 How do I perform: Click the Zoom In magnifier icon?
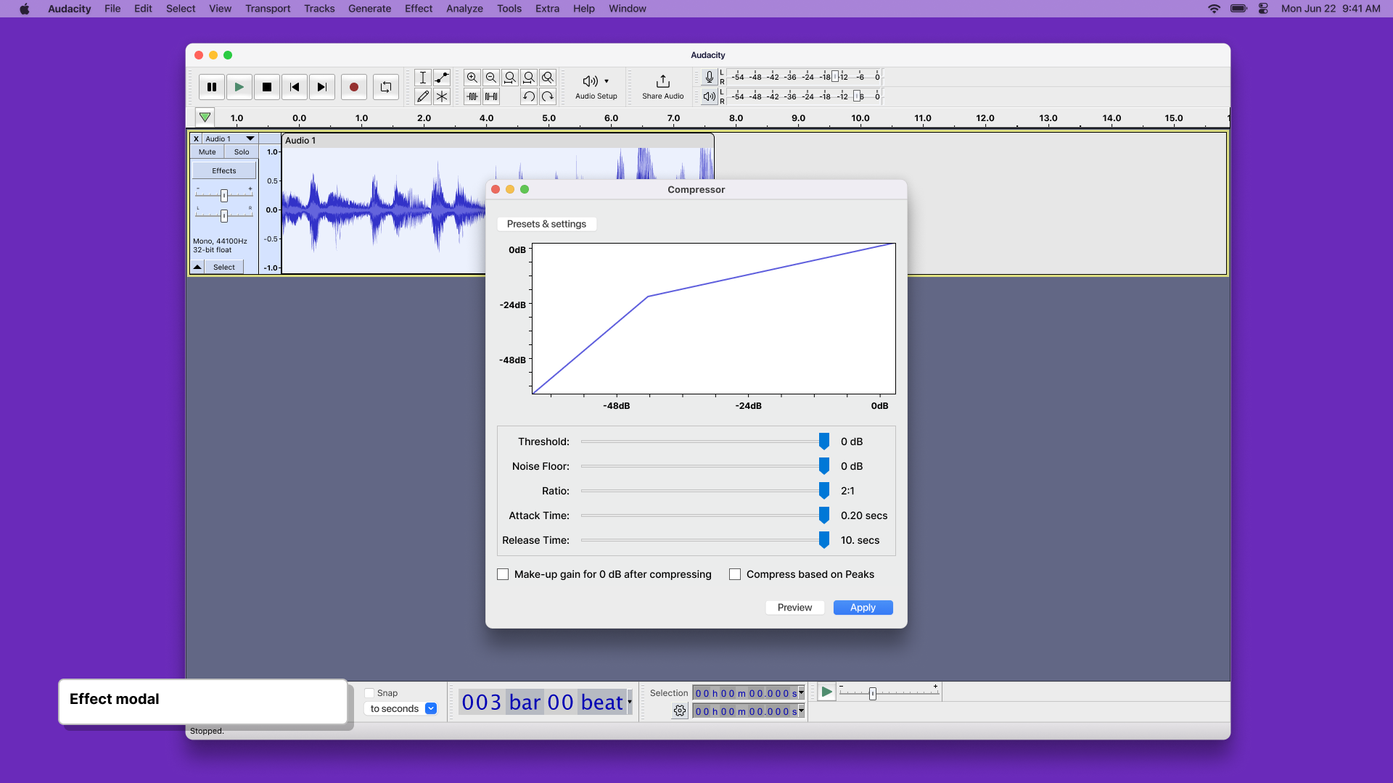(472, 78)
